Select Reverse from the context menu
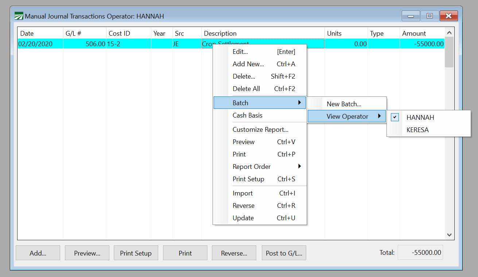 coord(244,205)
